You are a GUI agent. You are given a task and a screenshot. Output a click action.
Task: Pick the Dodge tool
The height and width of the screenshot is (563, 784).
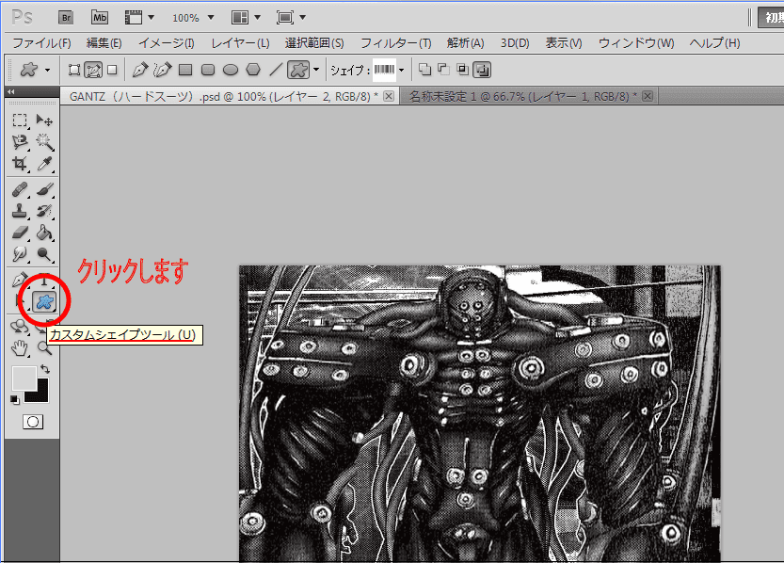point(44,254)
